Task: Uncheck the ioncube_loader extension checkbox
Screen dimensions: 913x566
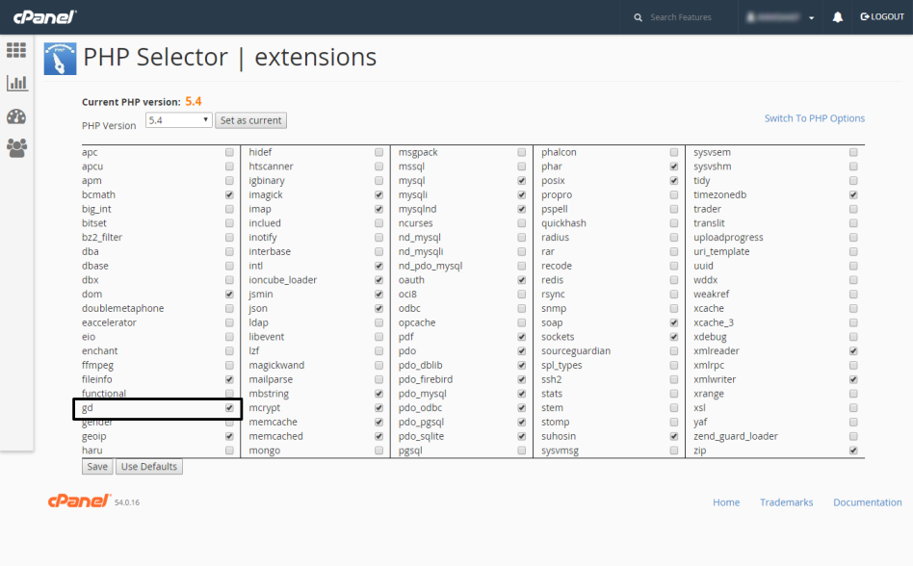Action: 379,280
